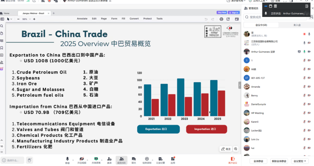This screenshot has height=166, width=314.
Task: Toggle microphone for 江苏贸促国际会展有限公司
Action: tap(304, 43)
